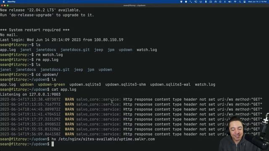Click the nginx path /etc/nginx/sites-available/uptime.swlkr.com

tap(106, 139)
